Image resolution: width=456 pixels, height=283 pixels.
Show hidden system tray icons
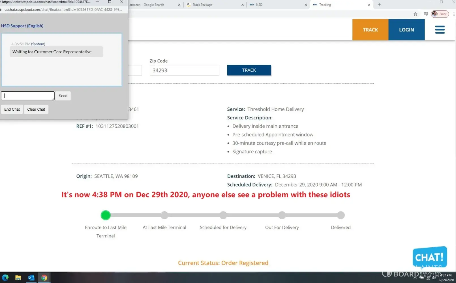[415, 278]
